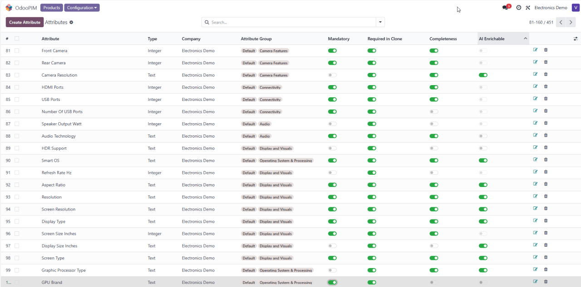Go to next page of attributes
581x287 pixels.
[x=571, y=22]
